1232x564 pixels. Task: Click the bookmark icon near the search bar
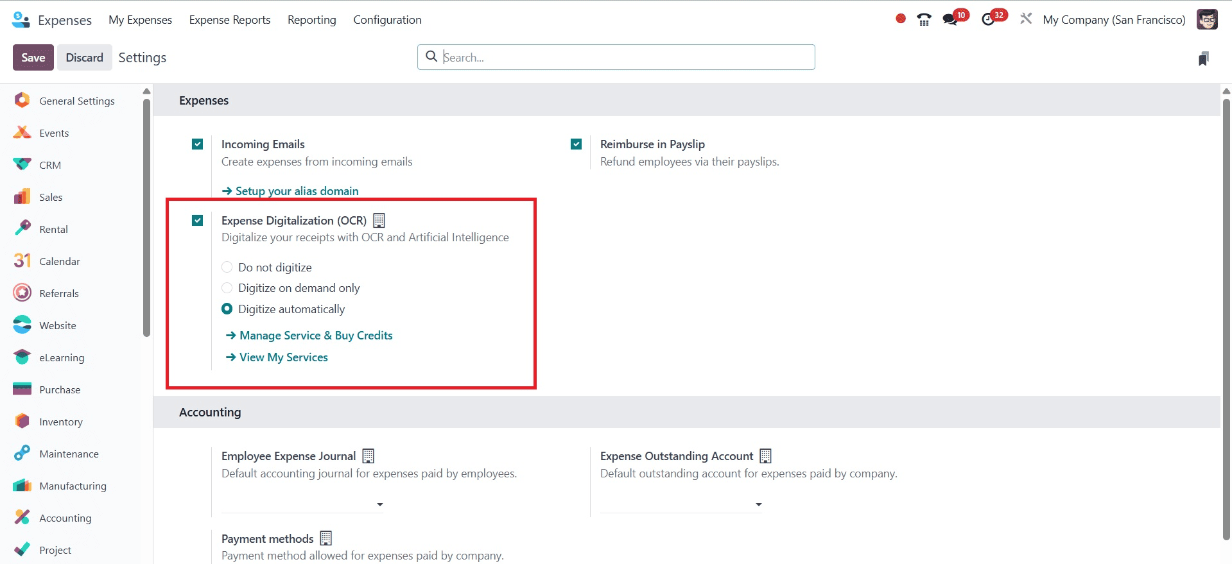coord(1204,59)
